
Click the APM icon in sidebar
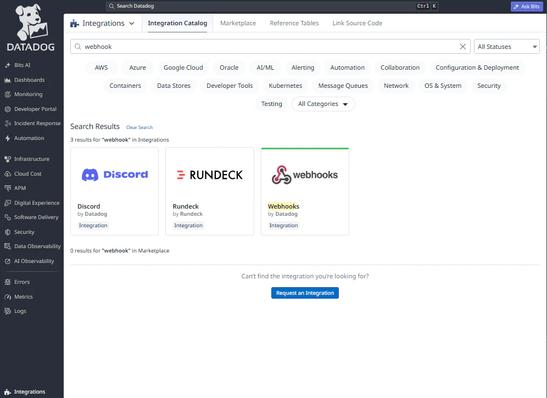8,188
